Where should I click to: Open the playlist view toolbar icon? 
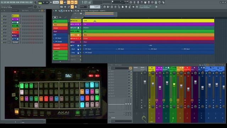pos(105,7)
